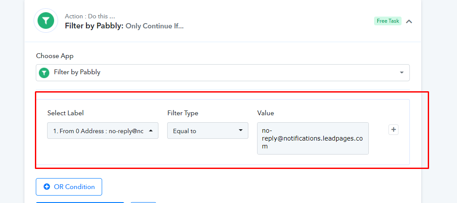Collapse the Filter action step chevron
Viewport: 457px width, 203px height.
point(409,21)
